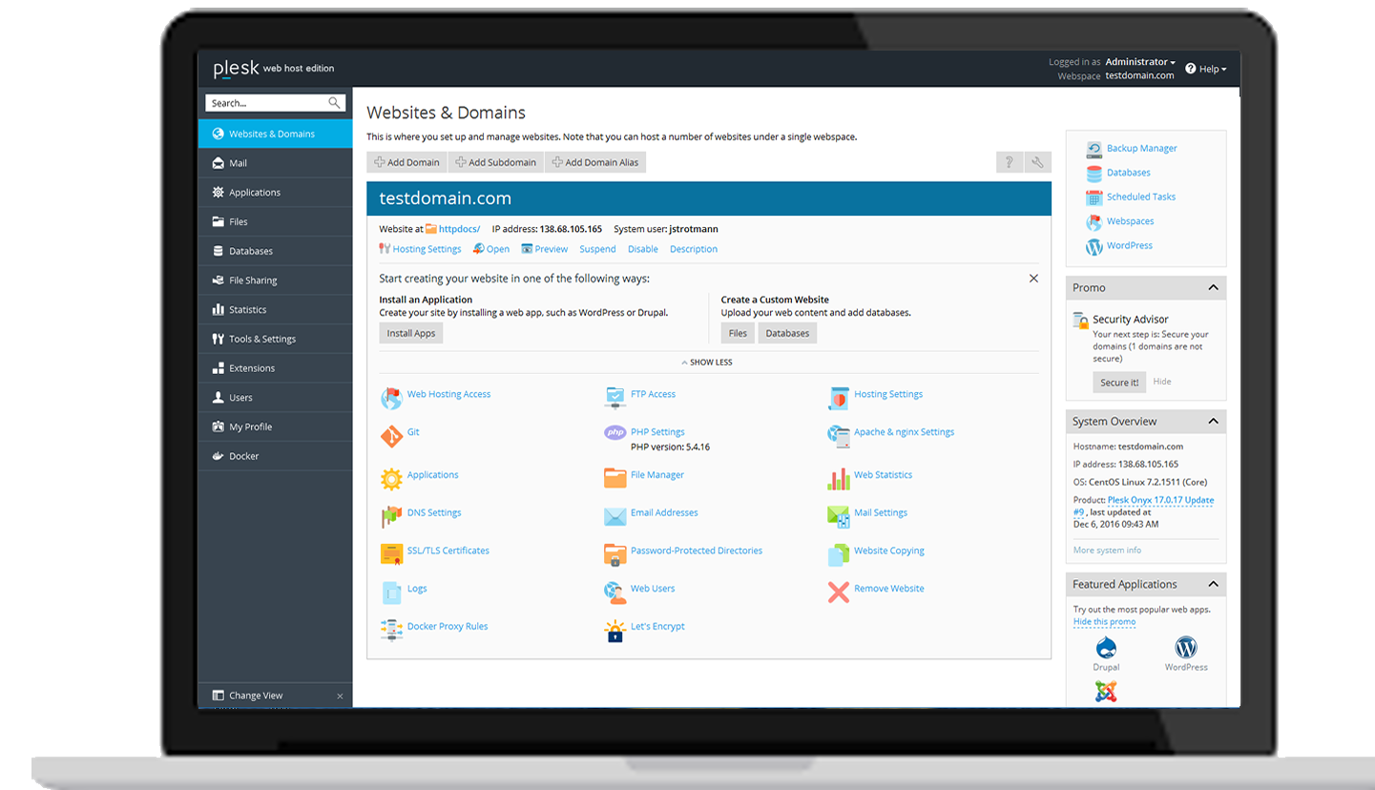
Task: Open the PHP Settings icon
Action: pos(615,432)
